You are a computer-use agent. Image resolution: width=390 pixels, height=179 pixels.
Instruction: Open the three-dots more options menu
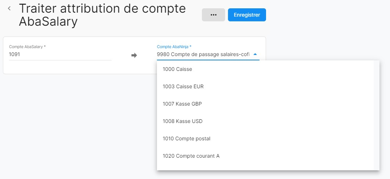click(213, 15)
